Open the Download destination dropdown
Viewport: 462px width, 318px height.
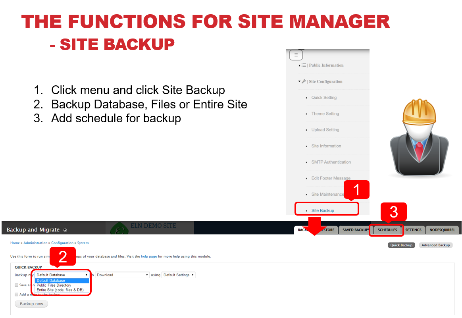(x=122, y=275)
